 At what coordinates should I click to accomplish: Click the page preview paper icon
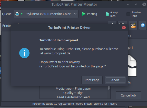tap(132, 65)
